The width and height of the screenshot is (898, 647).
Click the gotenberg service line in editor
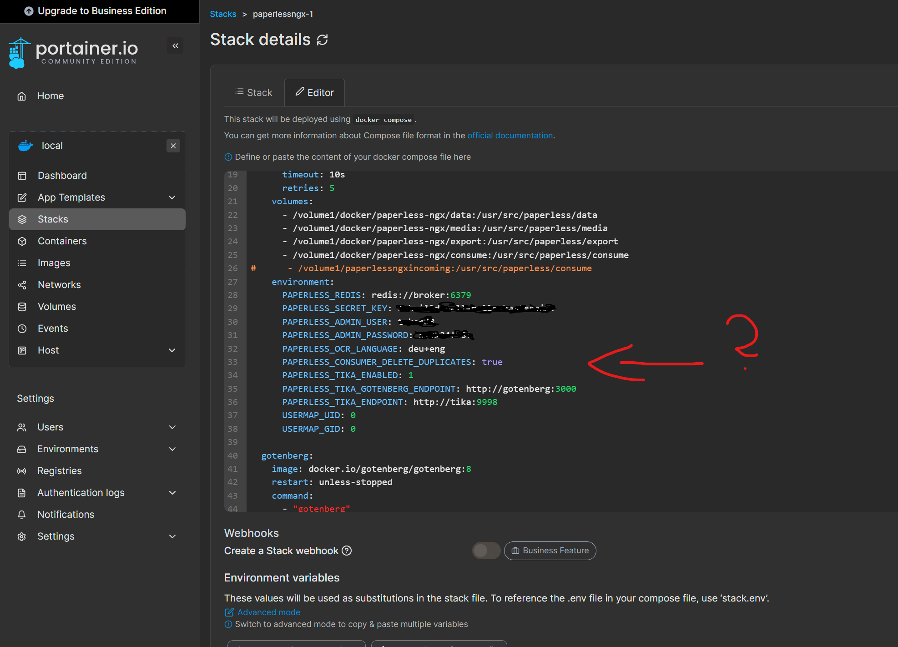(x=287, y=456)
